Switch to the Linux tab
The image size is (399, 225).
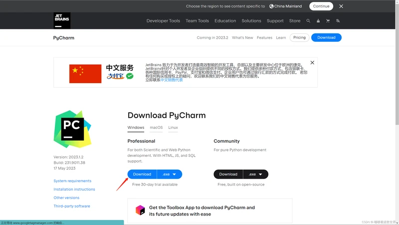(173, 127)
